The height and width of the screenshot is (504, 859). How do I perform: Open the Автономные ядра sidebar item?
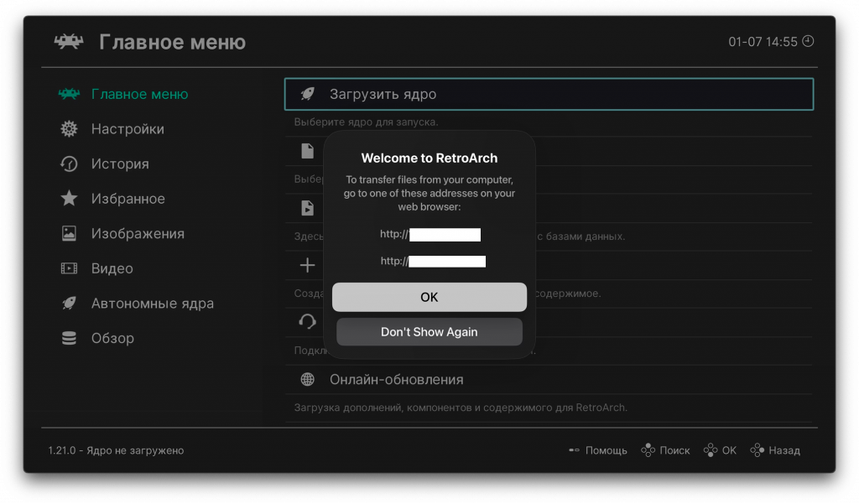click(153, 303)
